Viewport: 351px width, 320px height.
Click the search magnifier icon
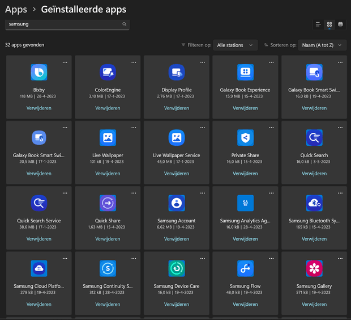click(x=124, y=24)
